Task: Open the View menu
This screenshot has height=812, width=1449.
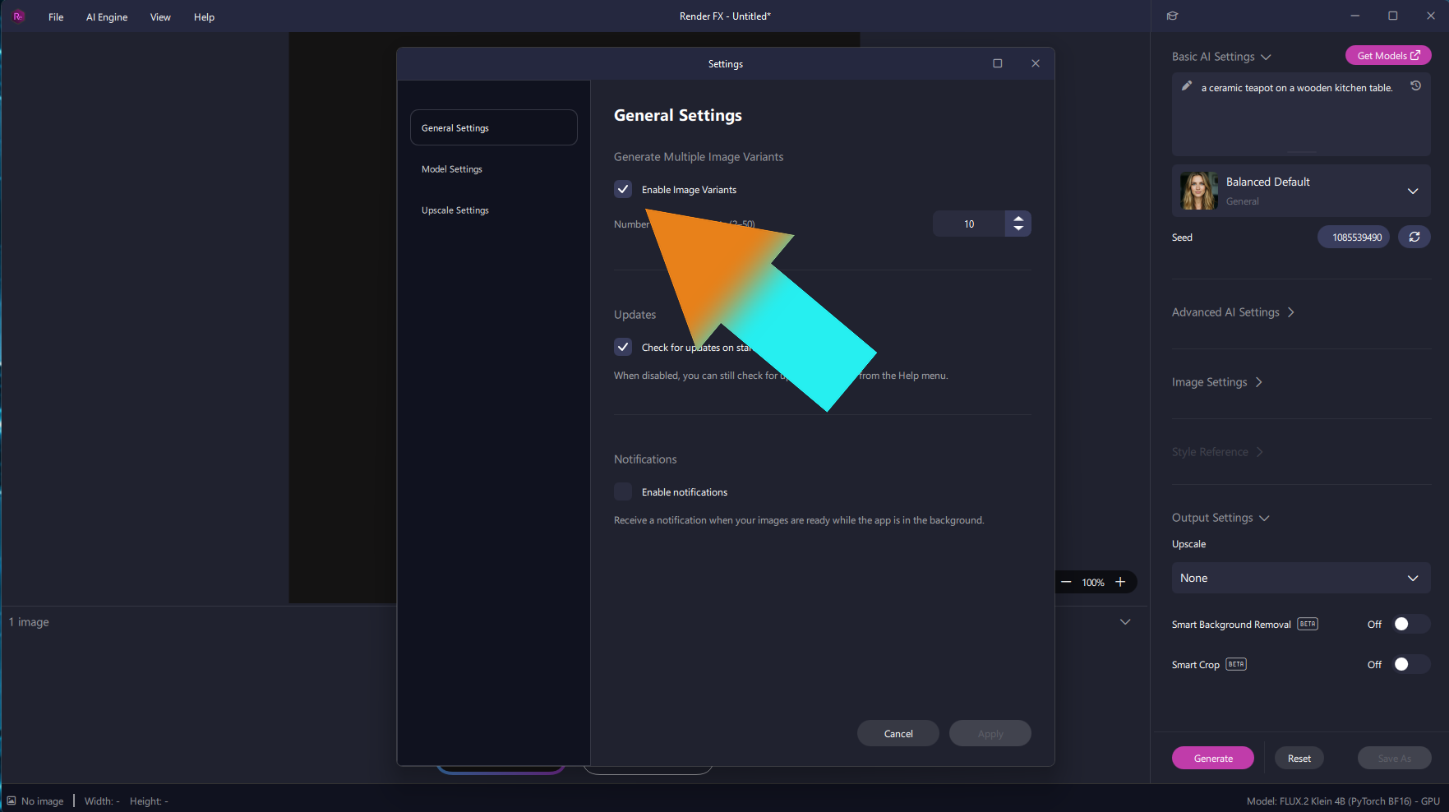Action: click(160, 16)
